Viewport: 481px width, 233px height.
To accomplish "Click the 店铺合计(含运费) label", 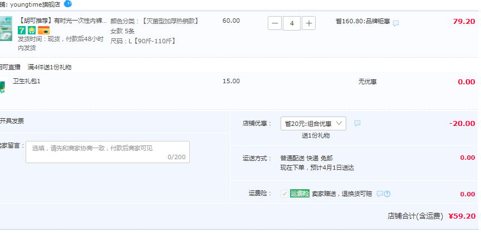I will tap(415, 216).
